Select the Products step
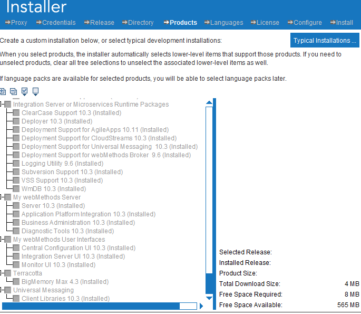This screenshot has height=314, width=361. coord(180,23)
